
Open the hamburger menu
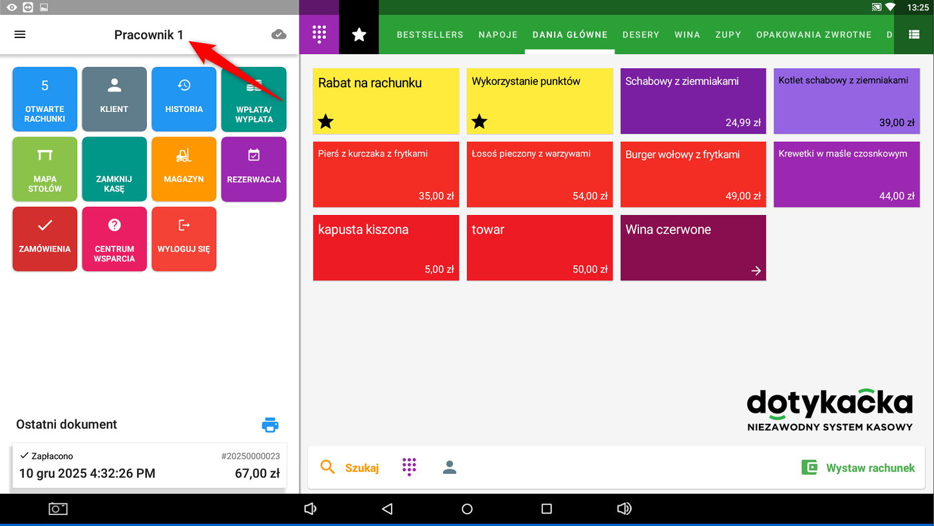pos(20,35)
